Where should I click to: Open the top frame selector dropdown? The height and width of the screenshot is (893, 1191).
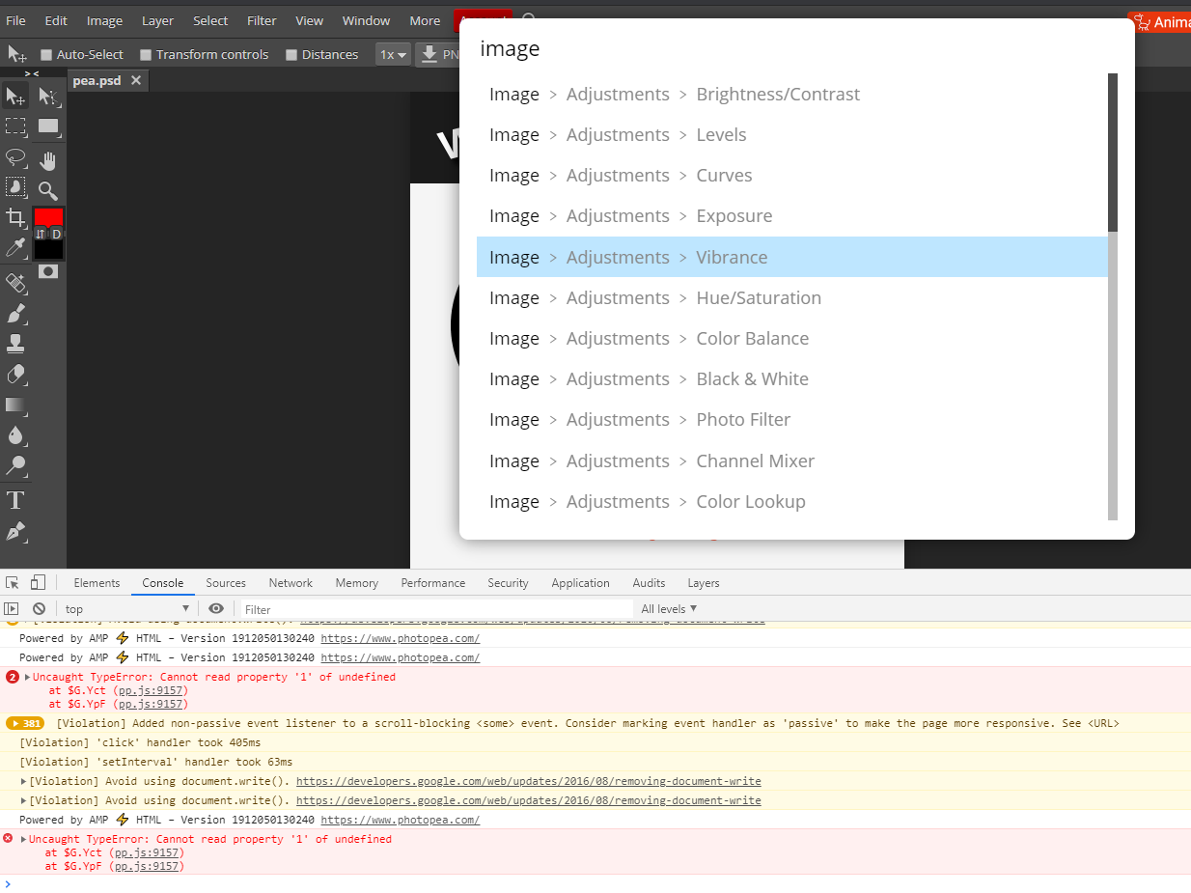point(125,608)
